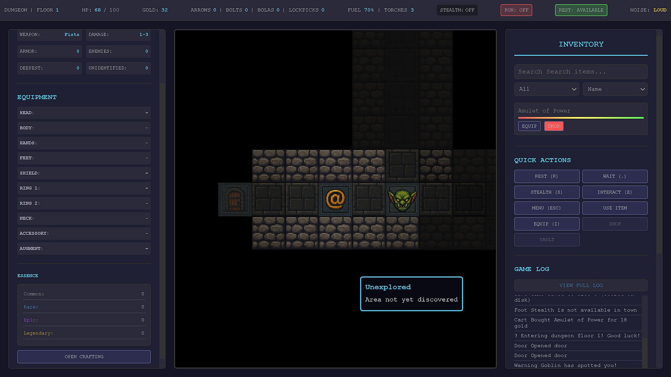Open the All category filter dropdown
The width and height of the screenshot is (671, 377).
click(546, 89)
